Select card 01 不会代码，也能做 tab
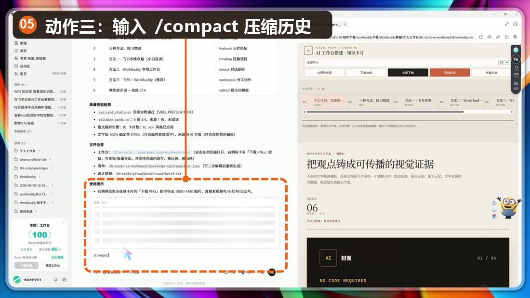This screenshot has height=298, width=530. (x=324, y=102)
